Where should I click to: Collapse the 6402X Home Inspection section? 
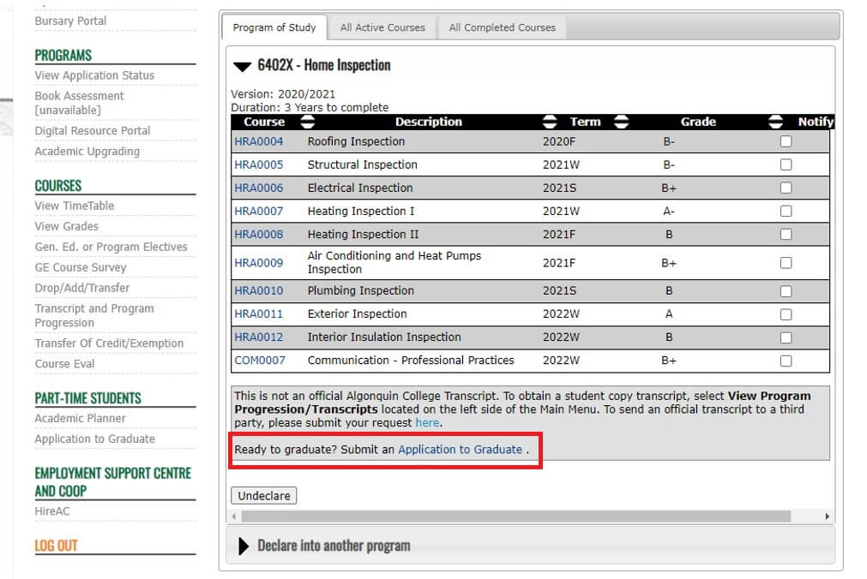tap(243, 66)
